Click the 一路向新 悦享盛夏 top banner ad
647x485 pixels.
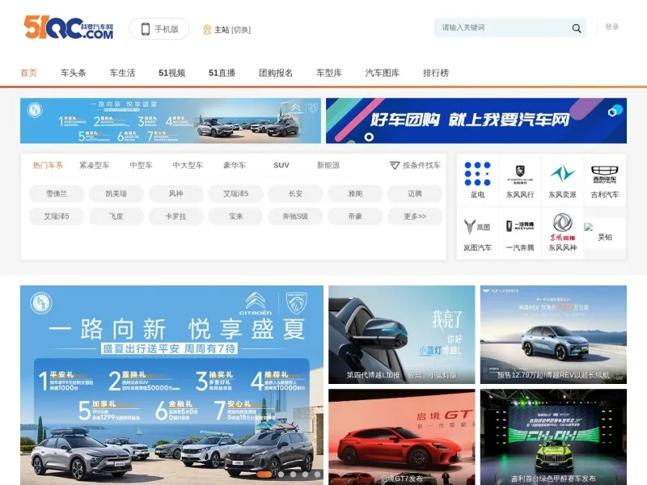pos(171,120)
